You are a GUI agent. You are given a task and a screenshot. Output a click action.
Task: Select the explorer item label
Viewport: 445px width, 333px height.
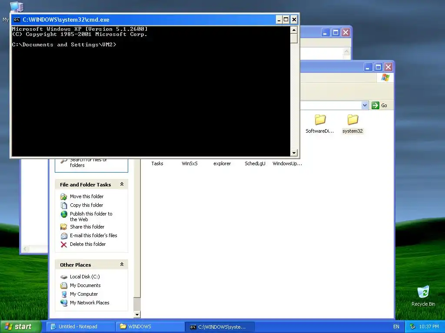point(222,163)
